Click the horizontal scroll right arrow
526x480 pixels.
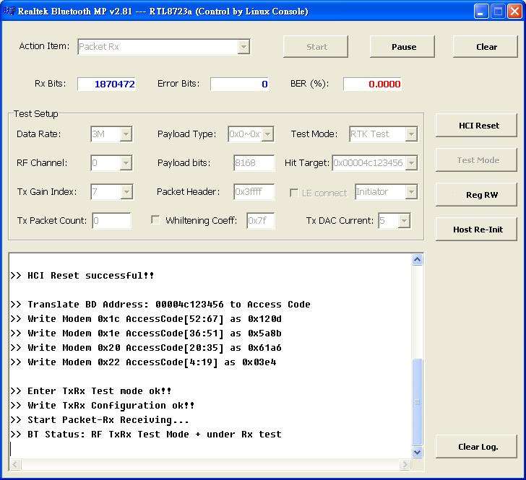405,464
